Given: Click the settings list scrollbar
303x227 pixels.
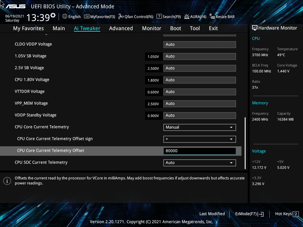Looking at the screenshot, I should click(245, 142).
